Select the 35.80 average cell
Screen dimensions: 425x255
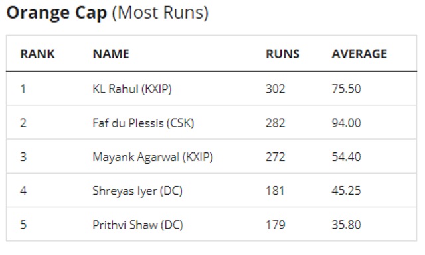[347, 225]
